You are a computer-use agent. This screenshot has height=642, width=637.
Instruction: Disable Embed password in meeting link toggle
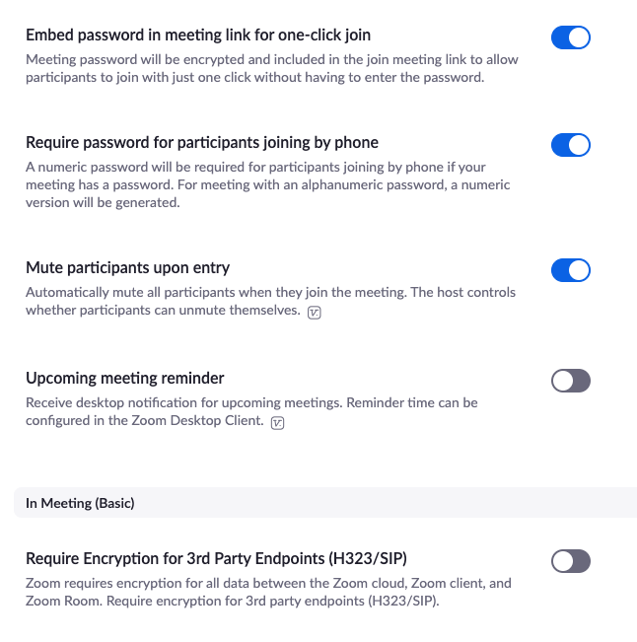[x=571, y=37]
